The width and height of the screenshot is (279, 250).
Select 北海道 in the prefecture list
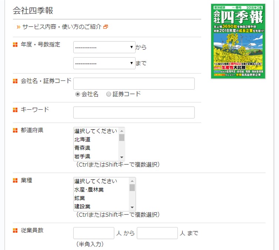tap(96, 140)
